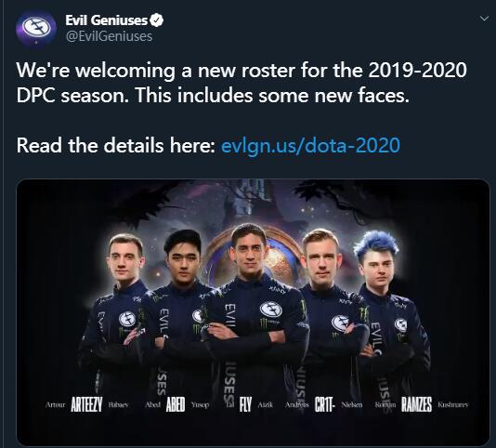
Task: Click the ARTEEZY name label in the image
Action: pyautogui.click(x=86, y=404)
